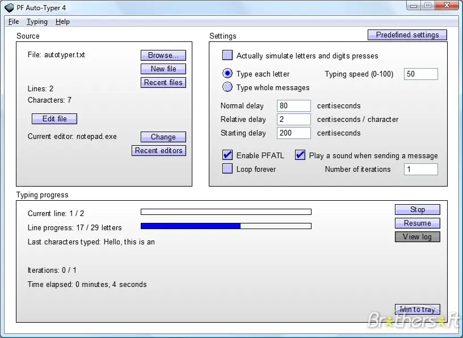Click the Relative delay input field
Image resolution: width=463 pixels, height=338 pixels.
[x=294, y=119]
